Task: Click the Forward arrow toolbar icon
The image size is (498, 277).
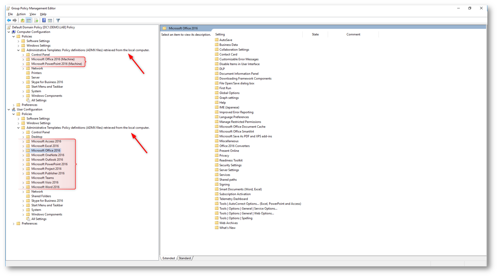Action: (15, 20)
